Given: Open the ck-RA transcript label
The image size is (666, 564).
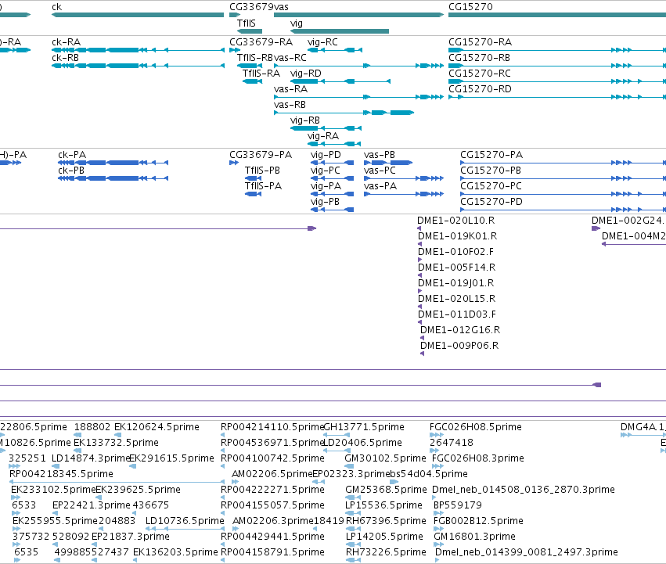Looking at the screenshot, I should [66, 42].
